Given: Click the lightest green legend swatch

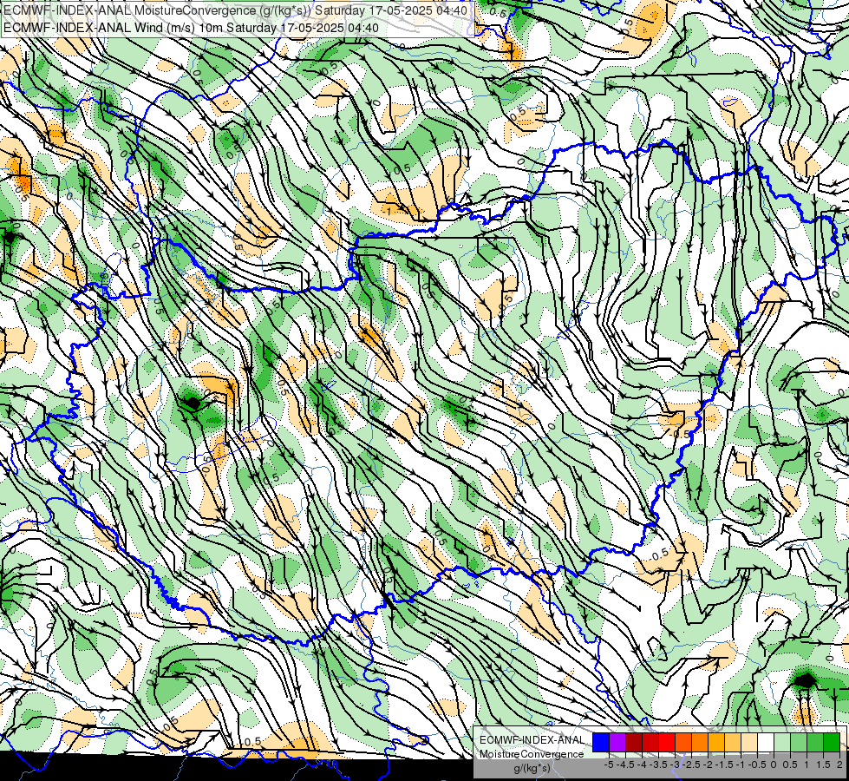Looking at the screenshot, I should tap(782, 743).
